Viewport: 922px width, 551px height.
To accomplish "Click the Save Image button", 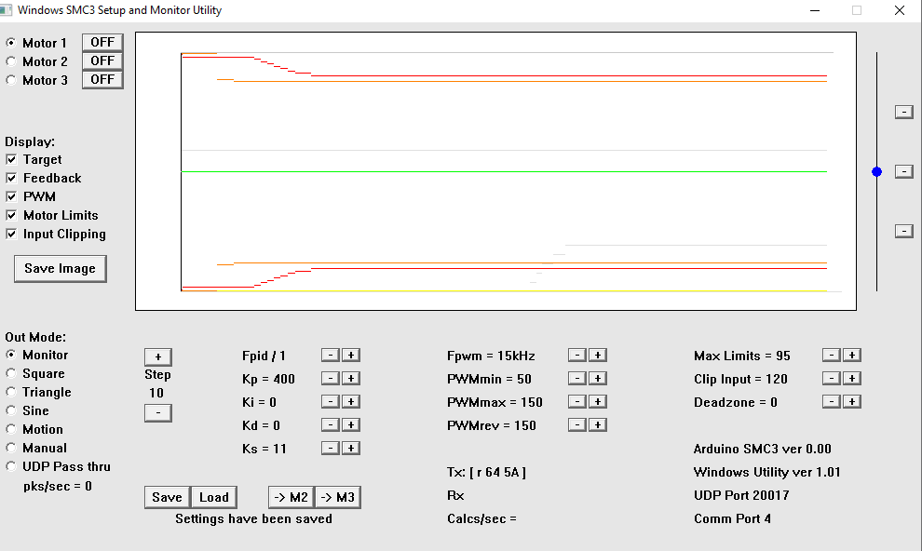I will click(60, 268).
